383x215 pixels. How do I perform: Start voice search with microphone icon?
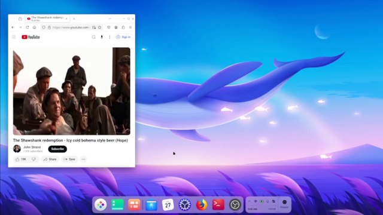coord(102,37)
